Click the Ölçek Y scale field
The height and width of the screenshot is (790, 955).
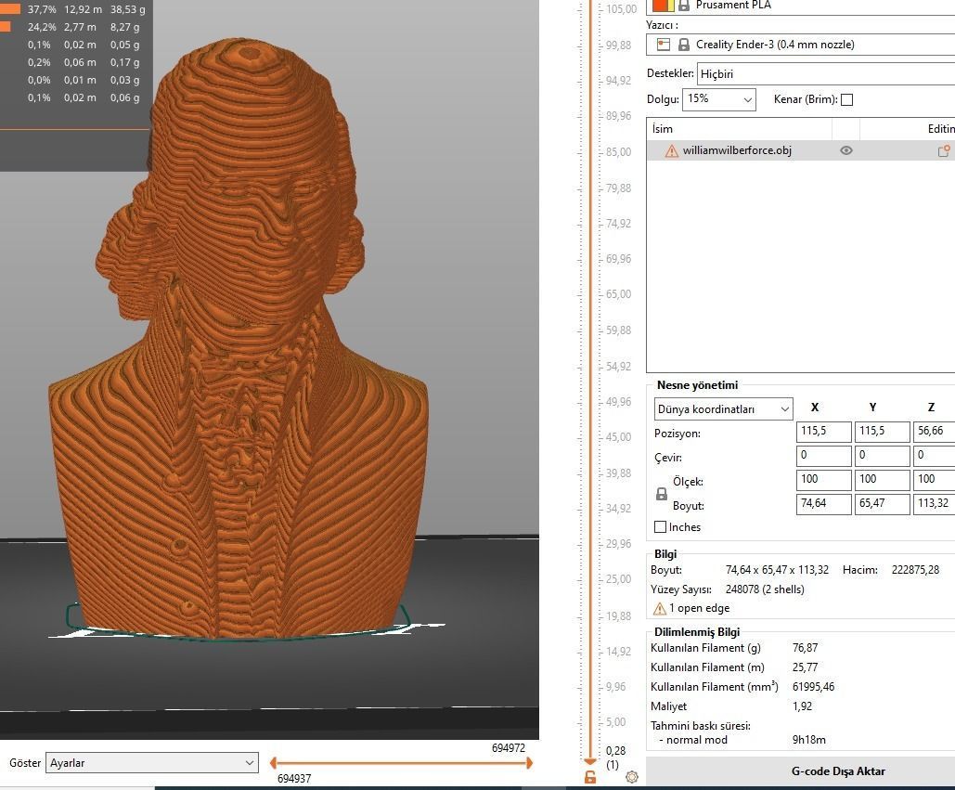(x=882, y=480)
